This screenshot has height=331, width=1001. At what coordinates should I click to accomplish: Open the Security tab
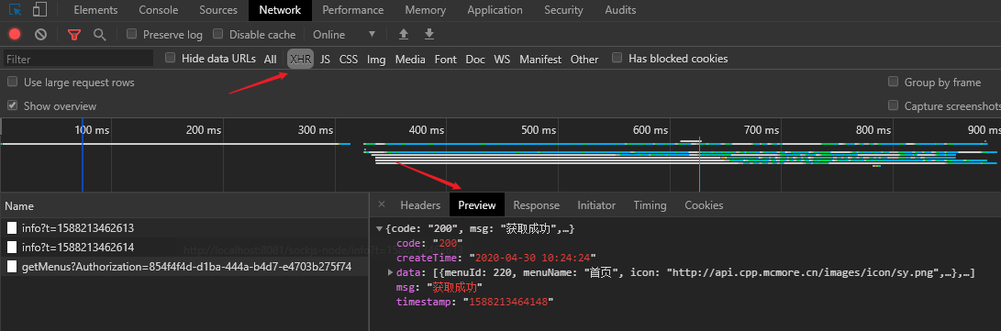pyautogui.click(x=563, y=10)
